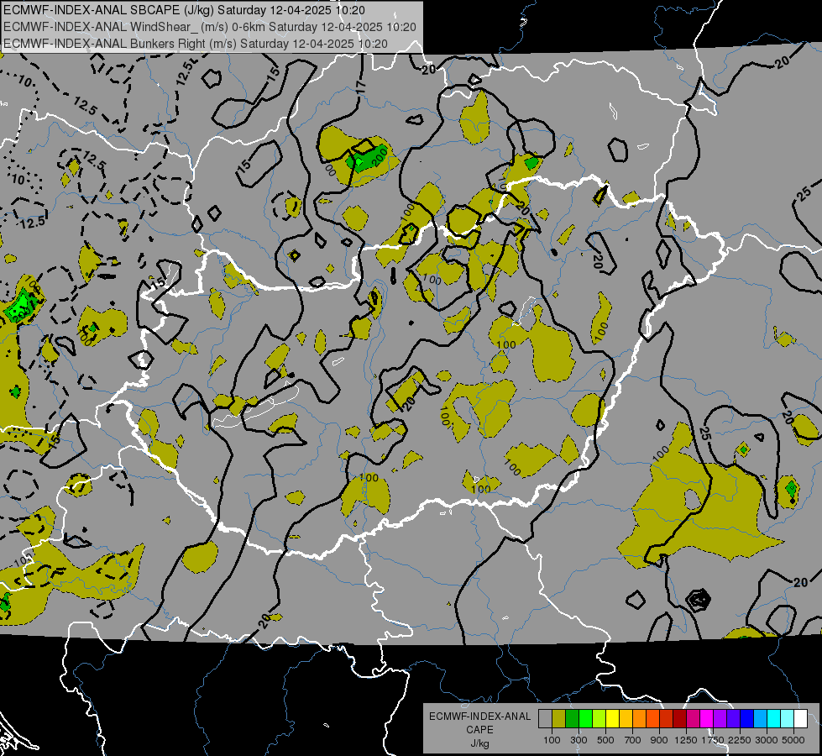Click the '2250' legend tick label
822x756 pixels.
pos(740,740)
